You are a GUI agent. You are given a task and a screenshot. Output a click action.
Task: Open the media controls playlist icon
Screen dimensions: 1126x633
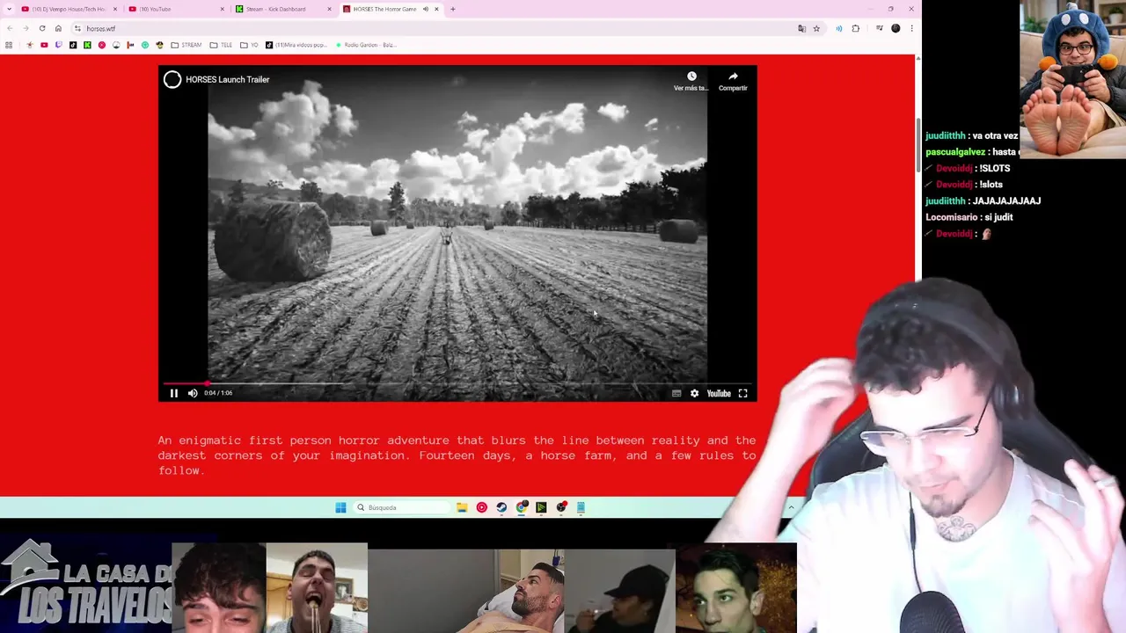point(879,28)
